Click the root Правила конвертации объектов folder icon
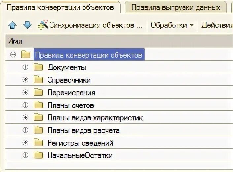 point(26,54)
